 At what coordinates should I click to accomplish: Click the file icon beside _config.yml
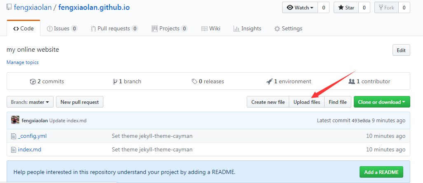tap(14, 136)
